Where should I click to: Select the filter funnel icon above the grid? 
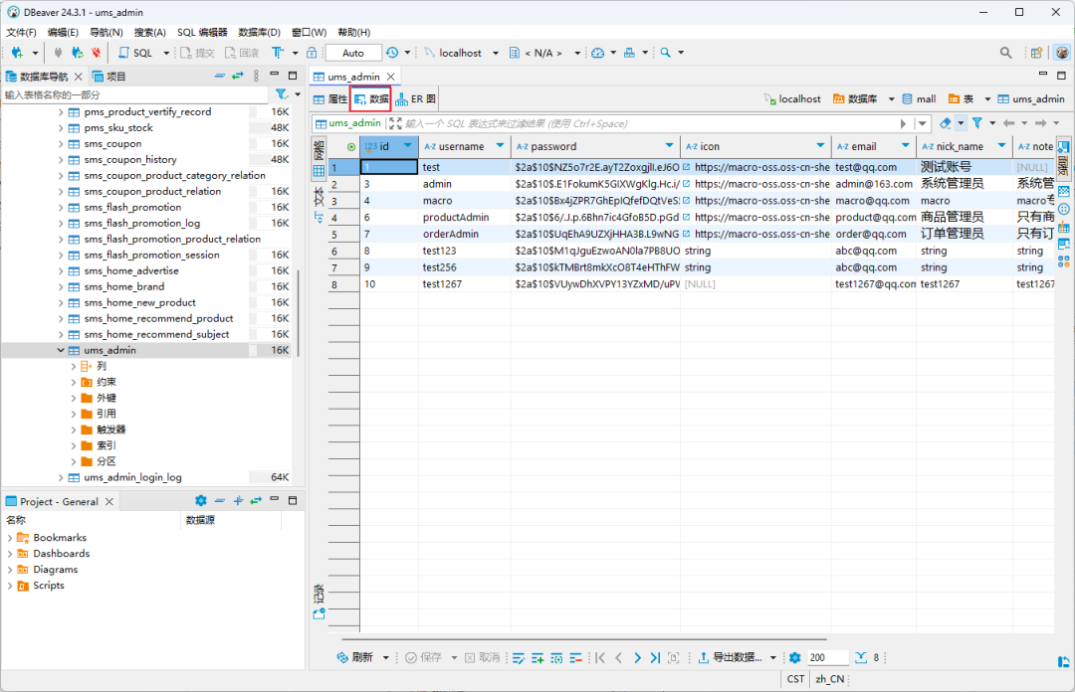pyautogui.click(x=977, y=123)
